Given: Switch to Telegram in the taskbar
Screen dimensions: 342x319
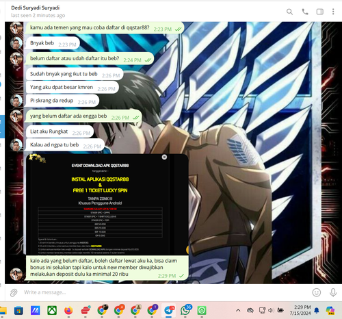Looking at the screenshot, I should point(169,310).
